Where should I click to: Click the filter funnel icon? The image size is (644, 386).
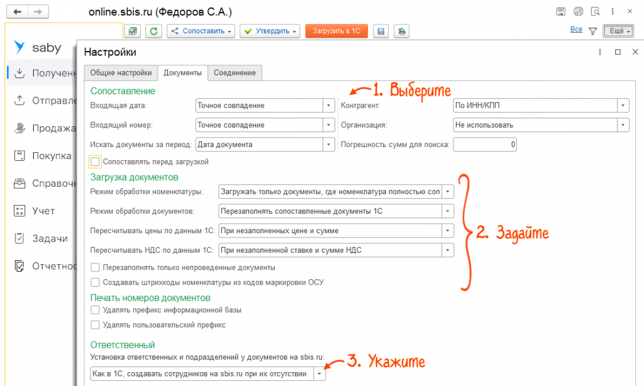point(592,30)
